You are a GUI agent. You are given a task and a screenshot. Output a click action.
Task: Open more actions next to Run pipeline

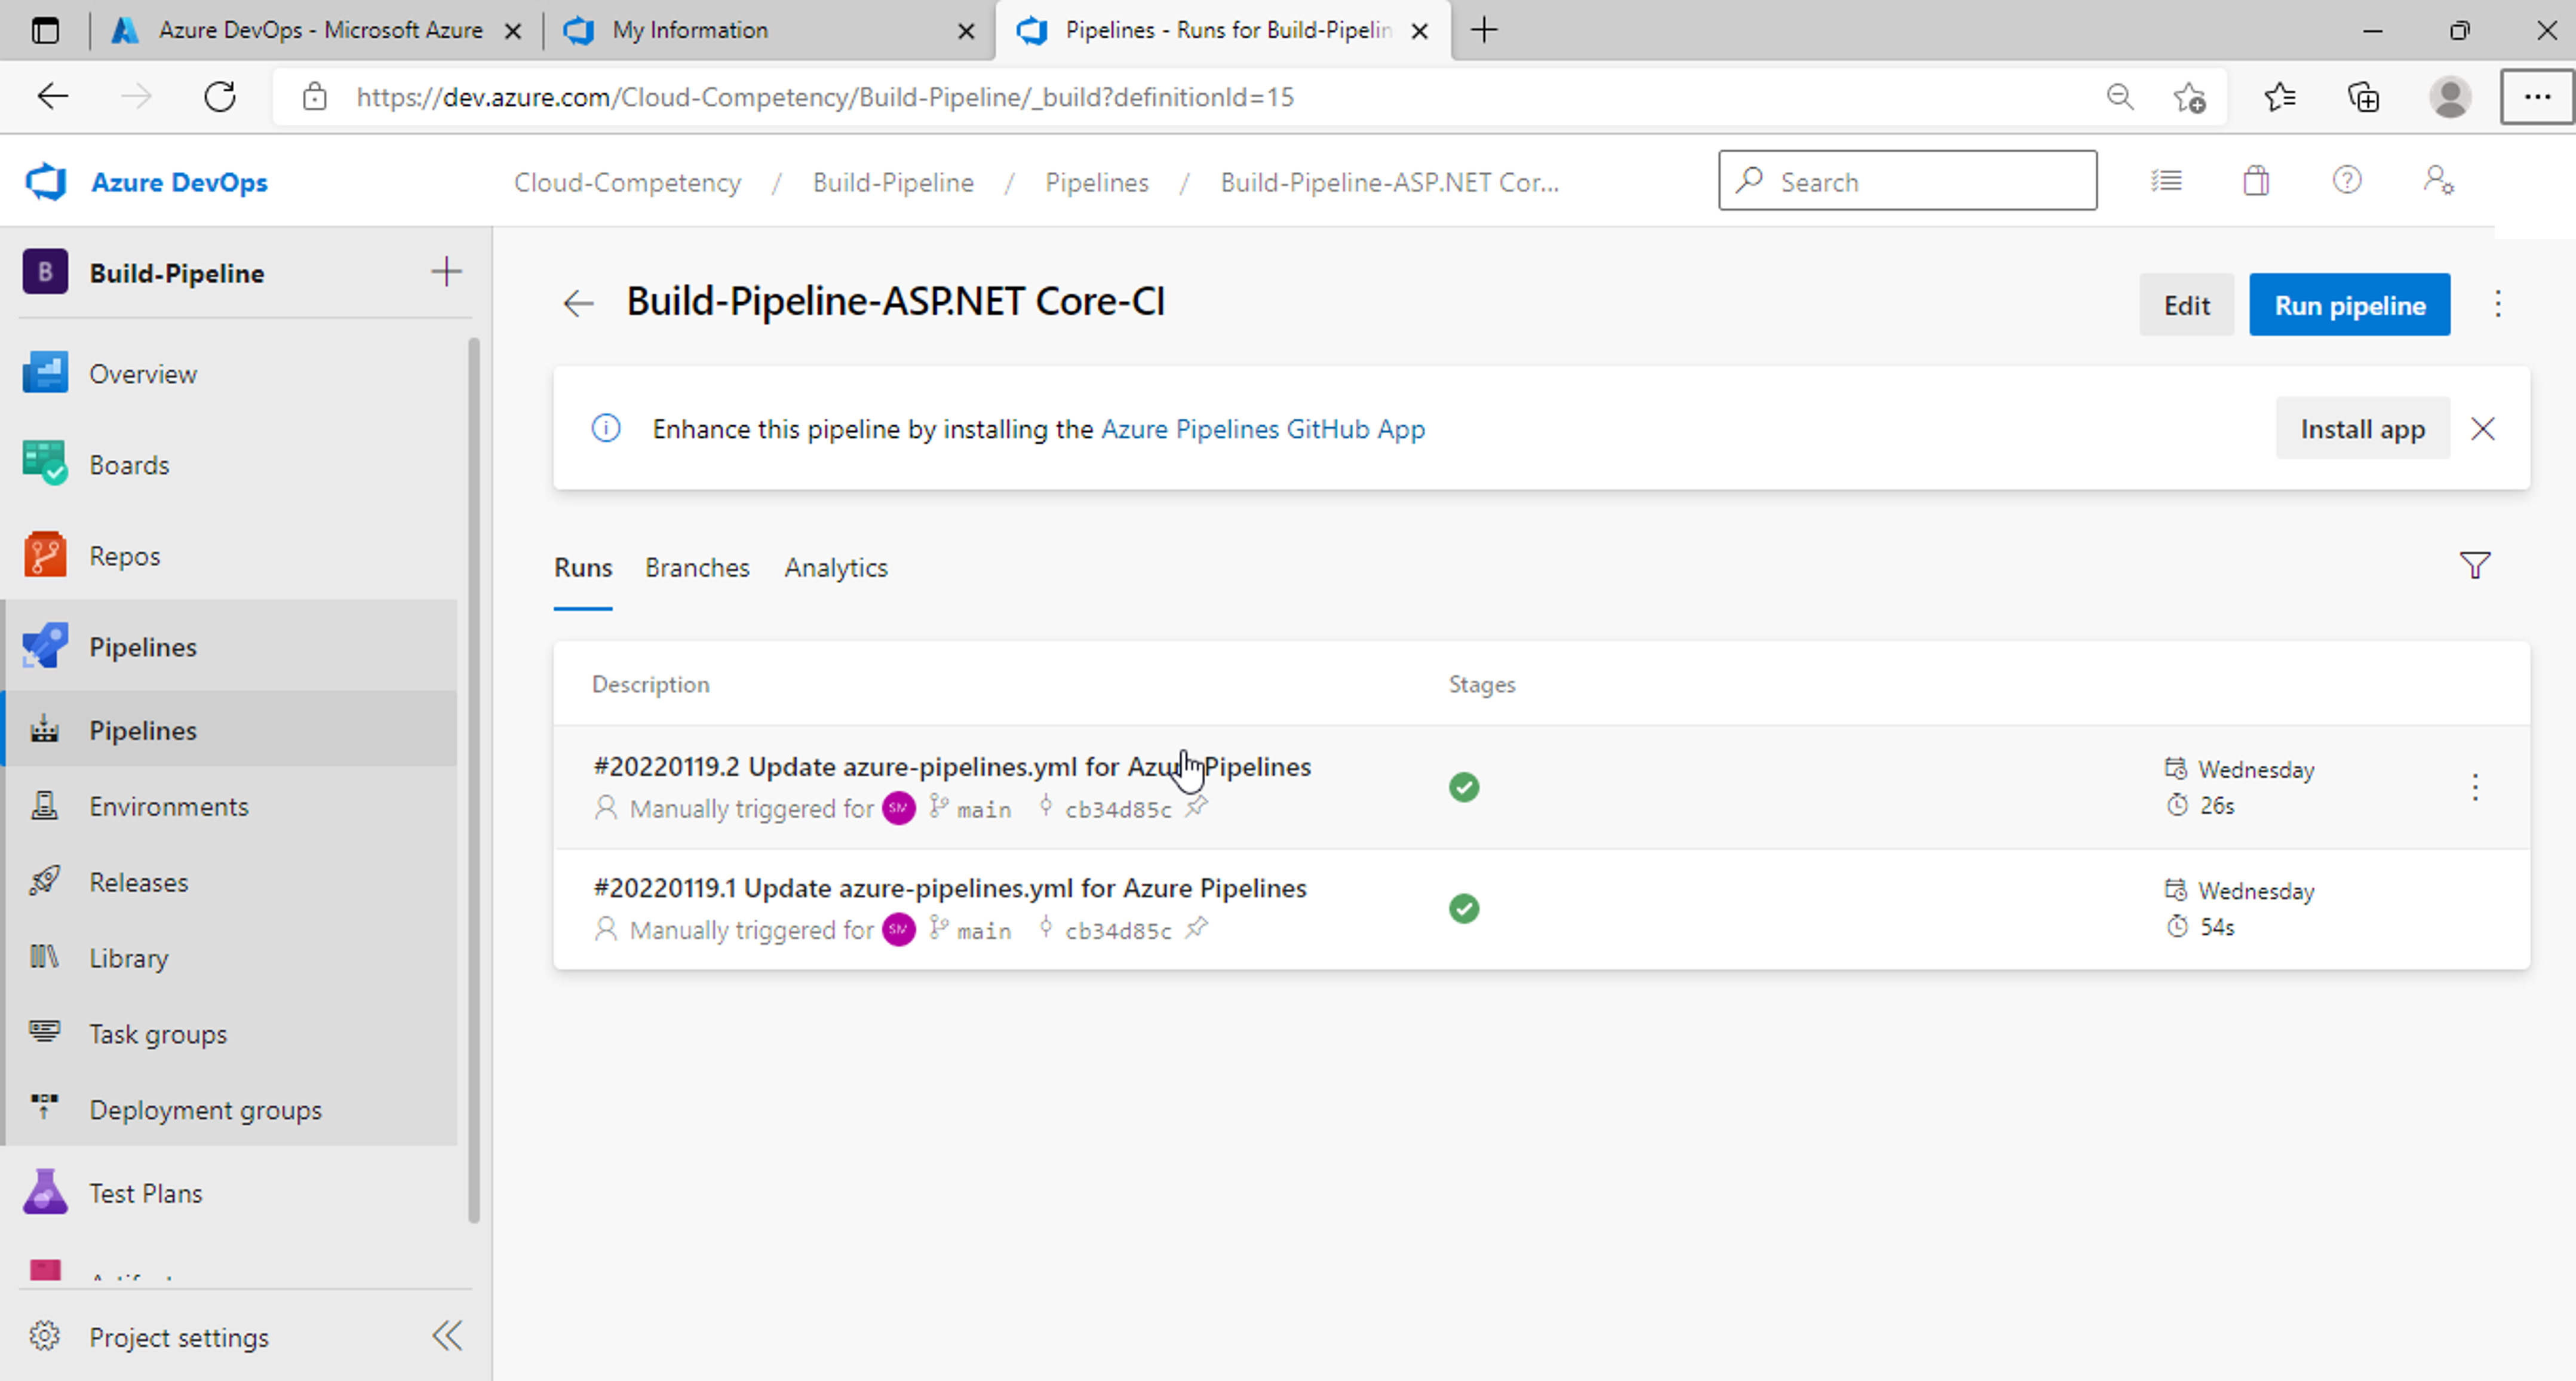(x=2497, y=304)
